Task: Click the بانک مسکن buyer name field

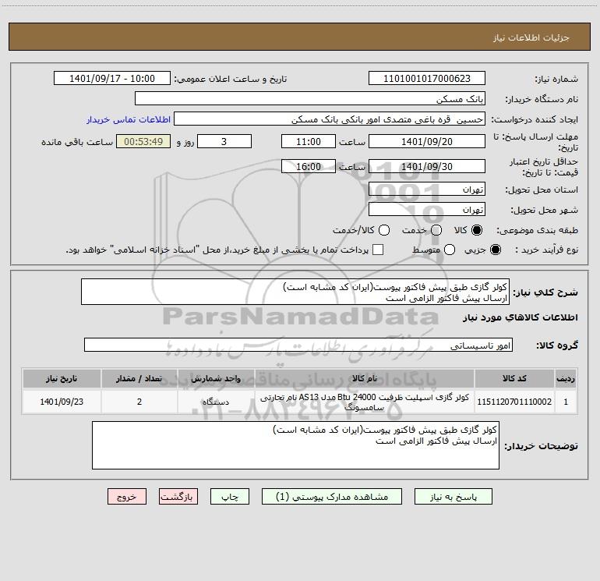Action: [x=310, y=98]
